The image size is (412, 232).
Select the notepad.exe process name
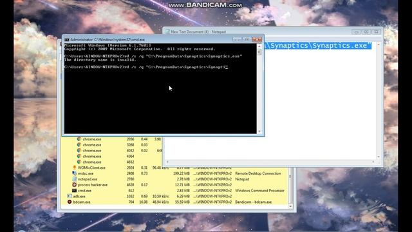88,179
